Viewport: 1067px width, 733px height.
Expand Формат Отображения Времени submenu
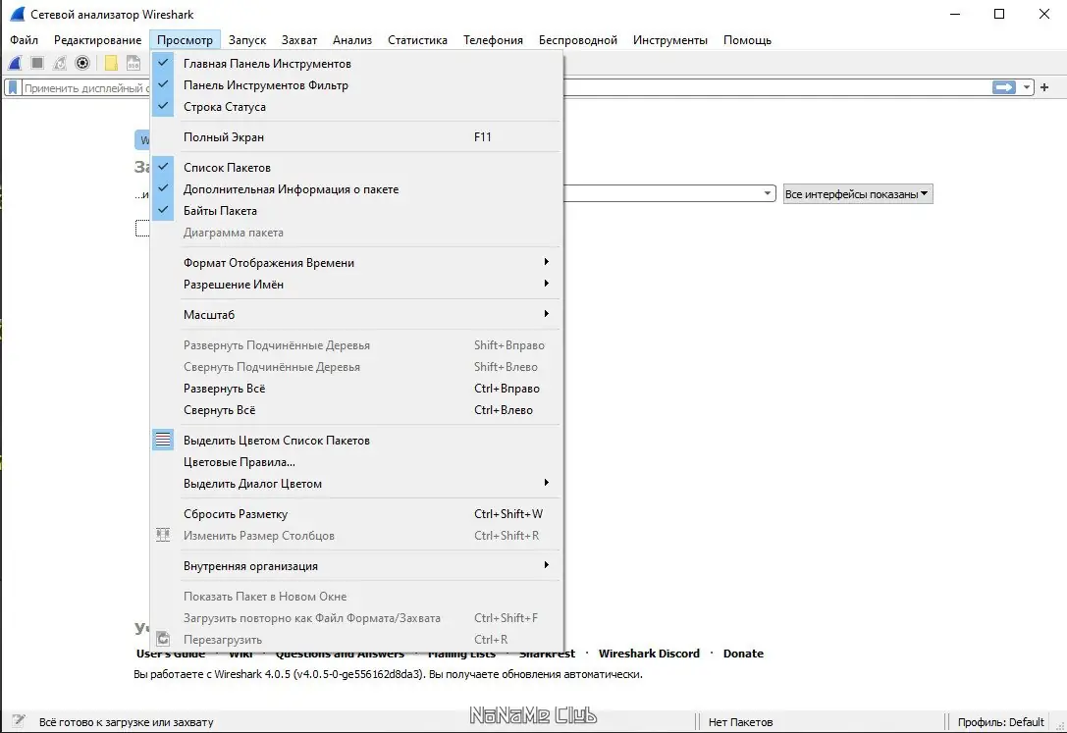coord(357,262)
